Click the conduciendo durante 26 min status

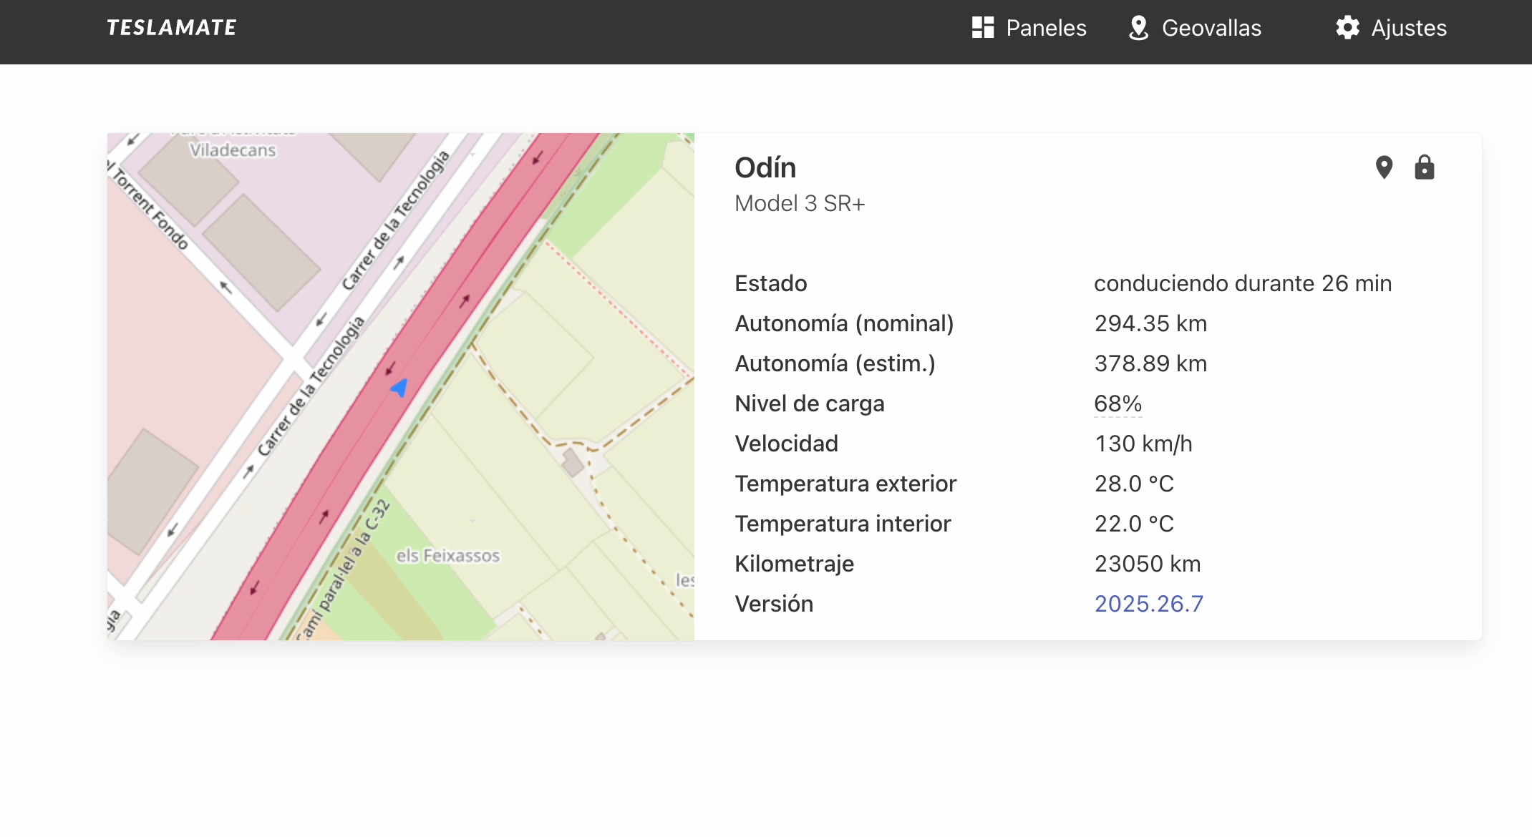[1243, 283]
